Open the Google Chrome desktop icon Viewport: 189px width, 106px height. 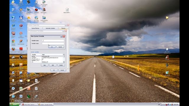click(x=13, y=41)
